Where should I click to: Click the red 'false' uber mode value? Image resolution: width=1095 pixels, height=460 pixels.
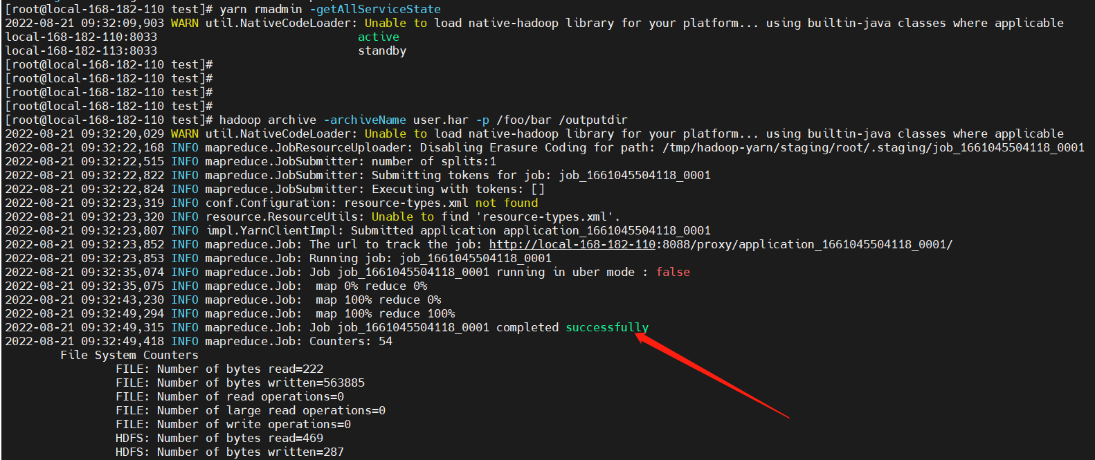point(673,272)
